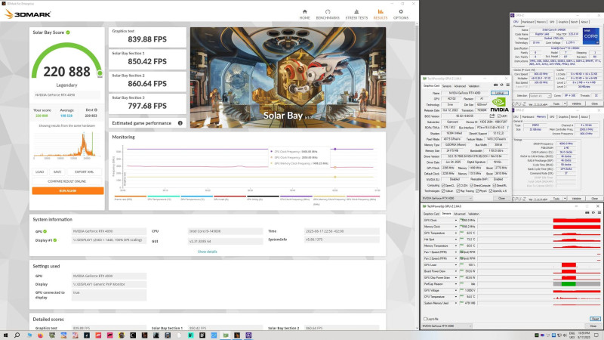Click the Show details link

point(207,252)
